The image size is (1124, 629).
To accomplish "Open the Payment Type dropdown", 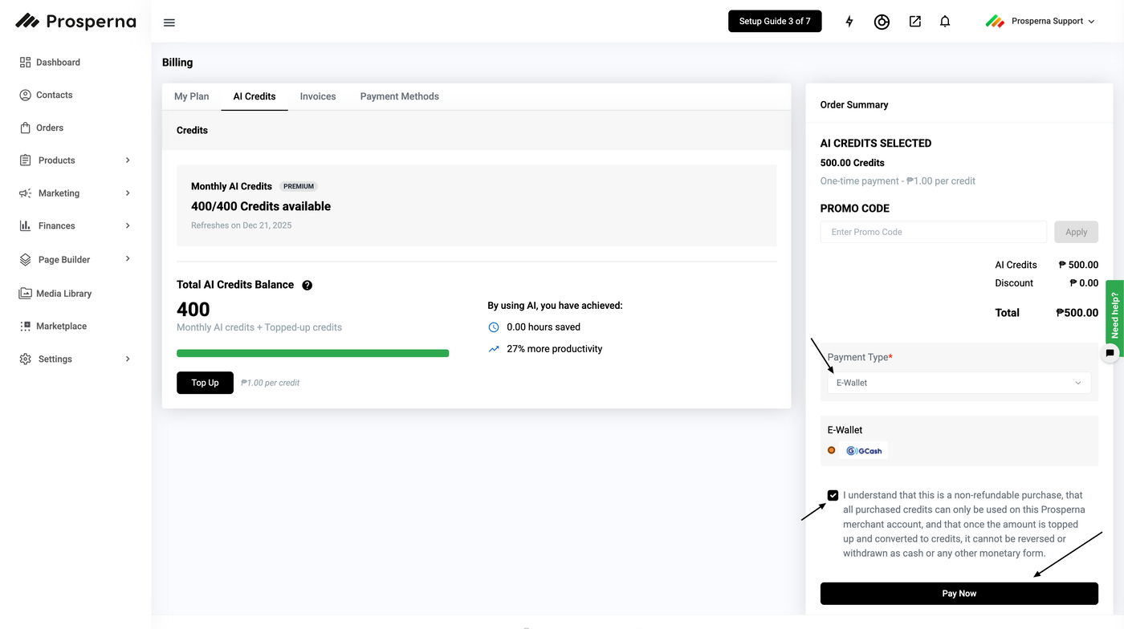I will coord(959,383).
